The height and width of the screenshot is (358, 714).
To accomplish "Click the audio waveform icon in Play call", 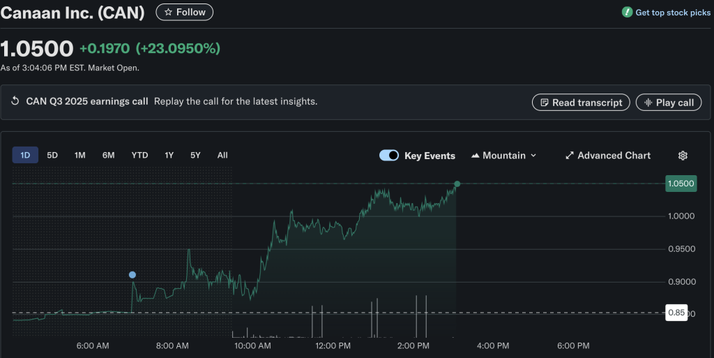I will coord(648,103).
